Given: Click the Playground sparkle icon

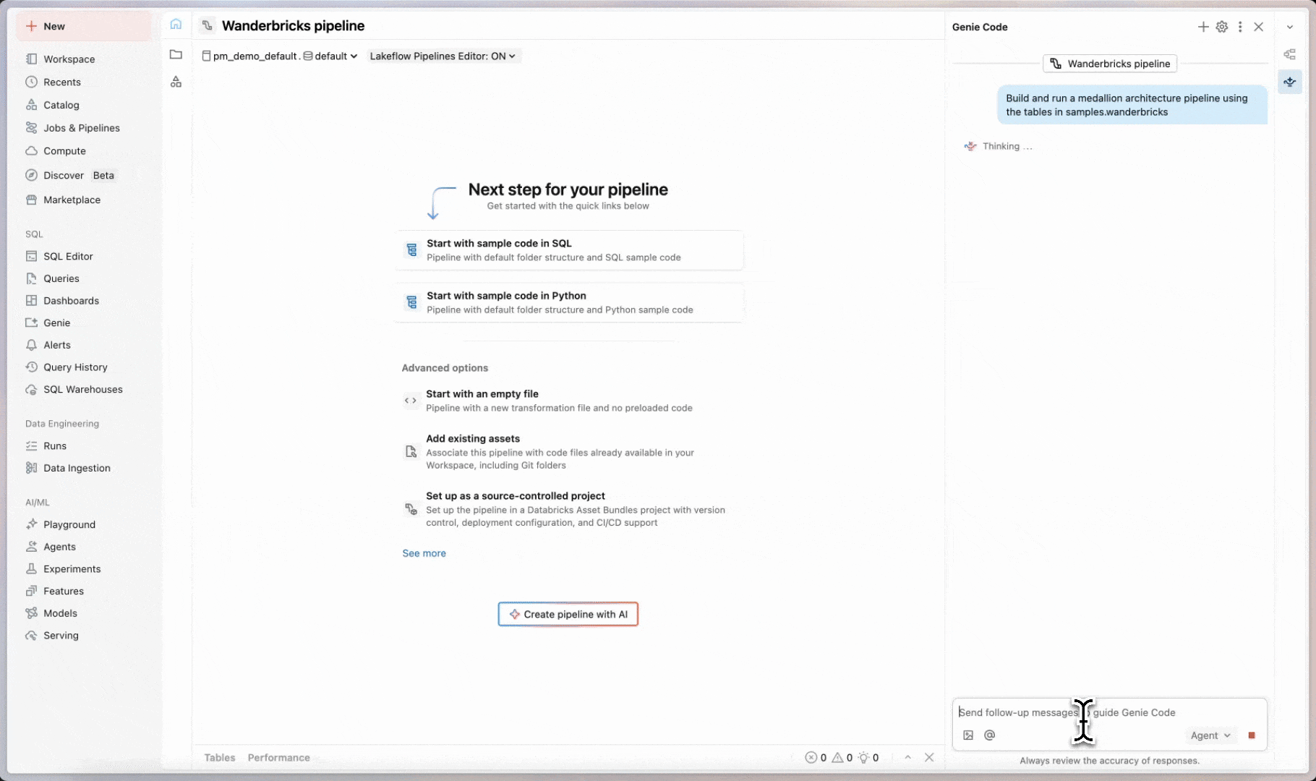Looking at the screenshot, I should pos(31,524).
